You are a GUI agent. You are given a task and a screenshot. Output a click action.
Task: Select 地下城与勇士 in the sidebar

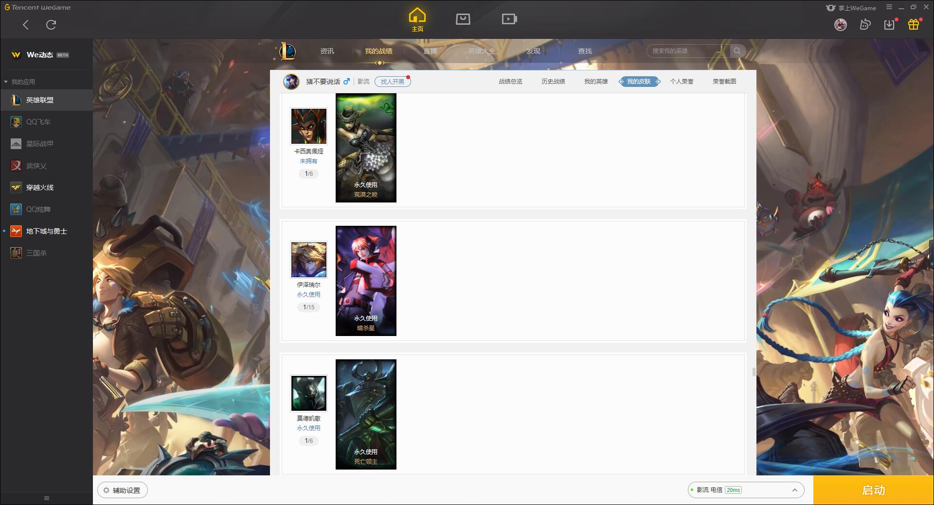pos(46,231)
